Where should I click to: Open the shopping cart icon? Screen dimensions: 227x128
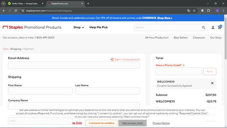point(220,27)
